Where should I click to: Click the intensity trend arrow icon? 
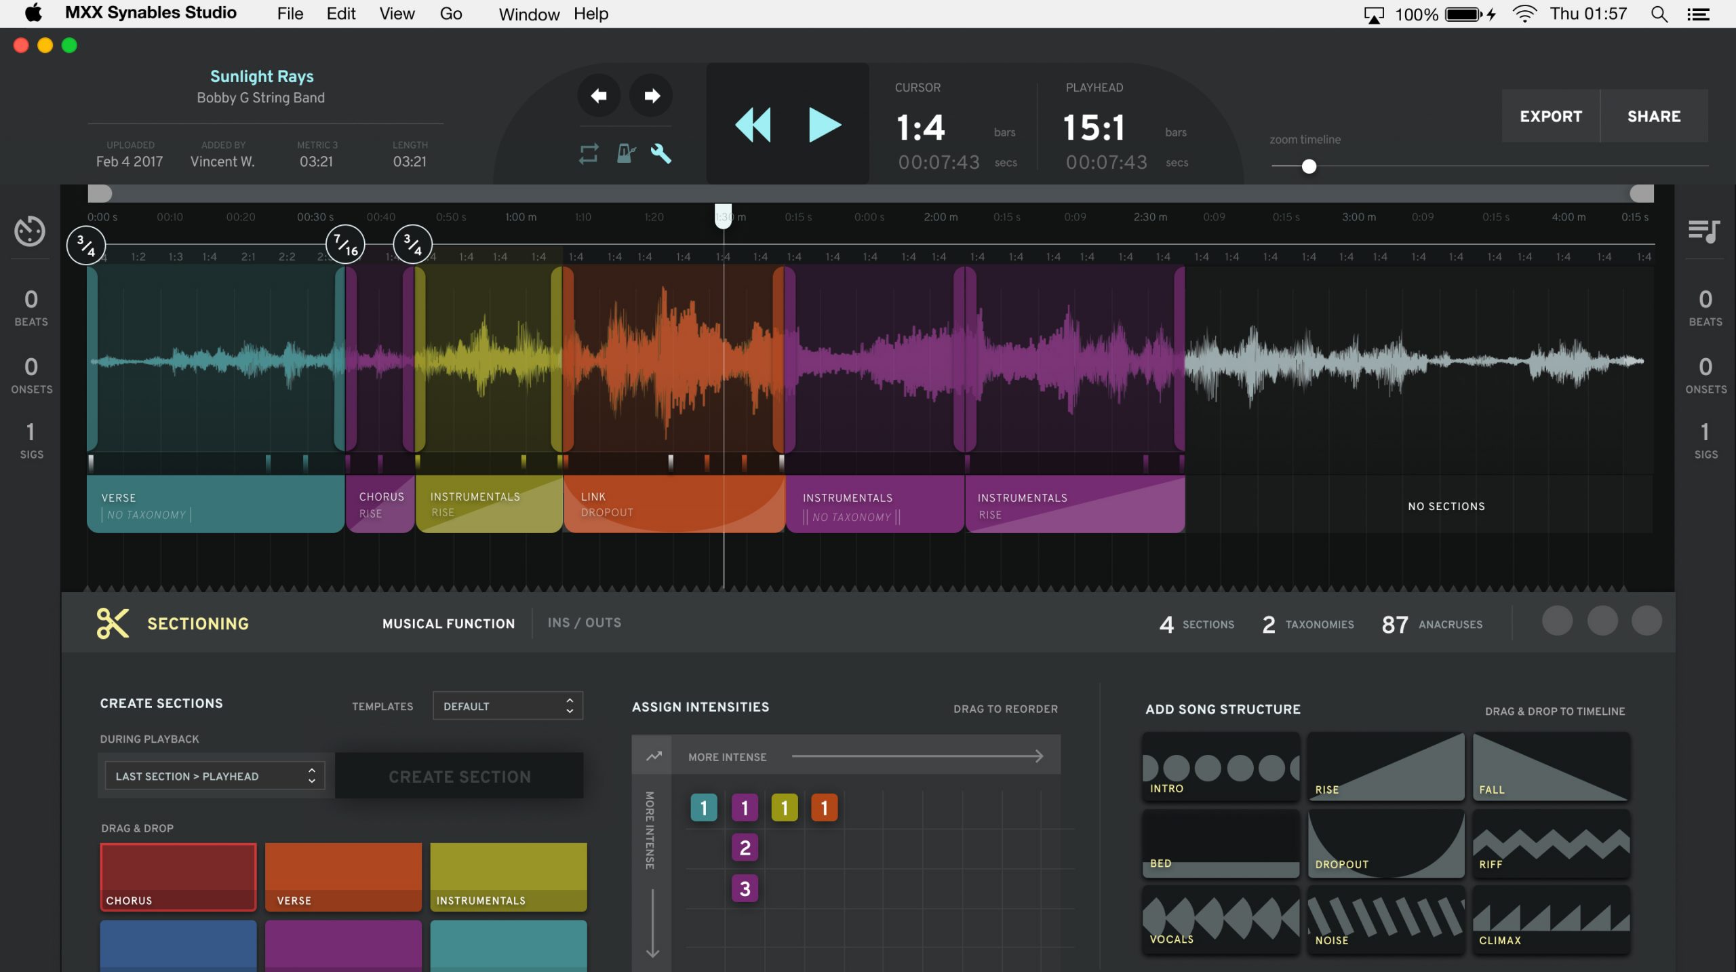[653, 756]
